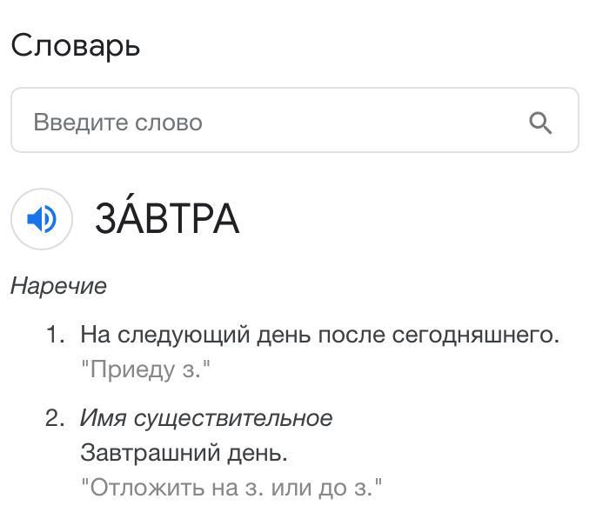596x512 pixels.
Task: Focus the 'Введите слово' search field
Action: pos(261,122)
